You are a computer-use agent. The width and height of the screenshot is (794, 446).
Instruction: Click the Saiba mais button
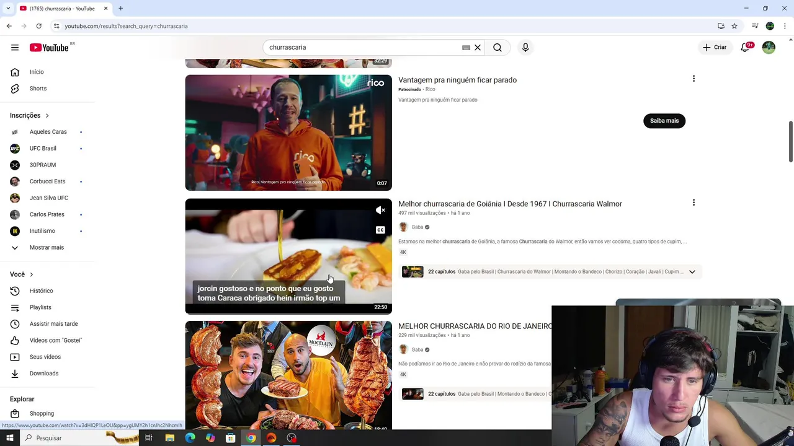coord(664,121)
